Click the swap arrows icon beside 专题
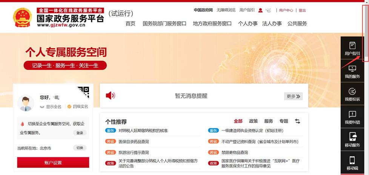369x175 pixels. click(x=297, y=121)
